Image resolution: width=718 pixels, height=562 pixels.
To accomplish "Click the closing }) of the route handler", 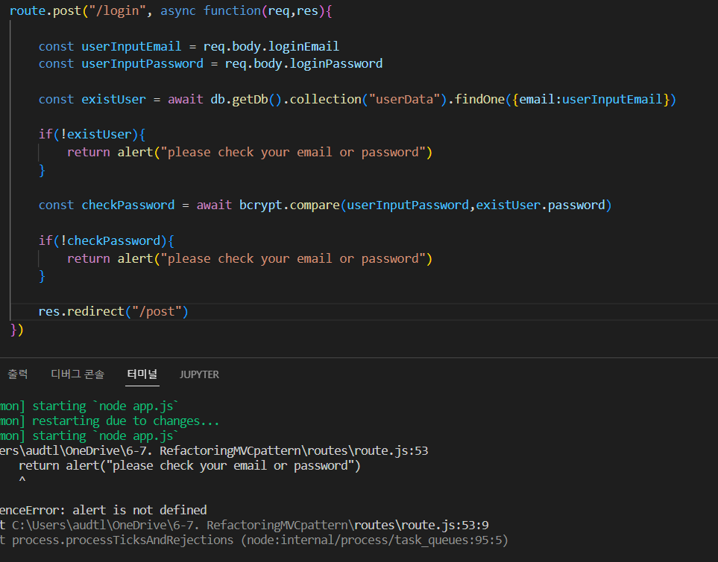I will pos(16,330).
